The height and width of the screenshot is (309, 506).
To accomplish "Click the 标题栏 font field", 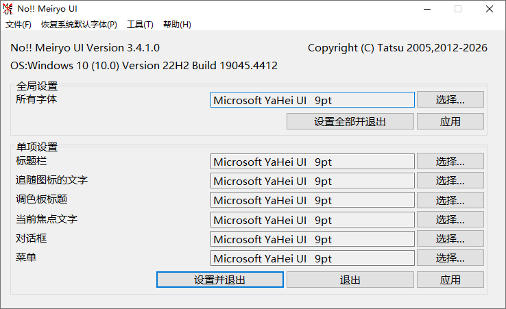I will pos(313,161).
